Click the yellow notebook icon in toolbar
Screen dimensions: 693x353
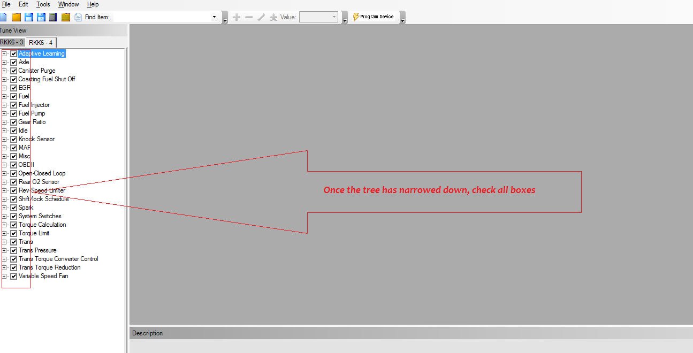(66, 17)
